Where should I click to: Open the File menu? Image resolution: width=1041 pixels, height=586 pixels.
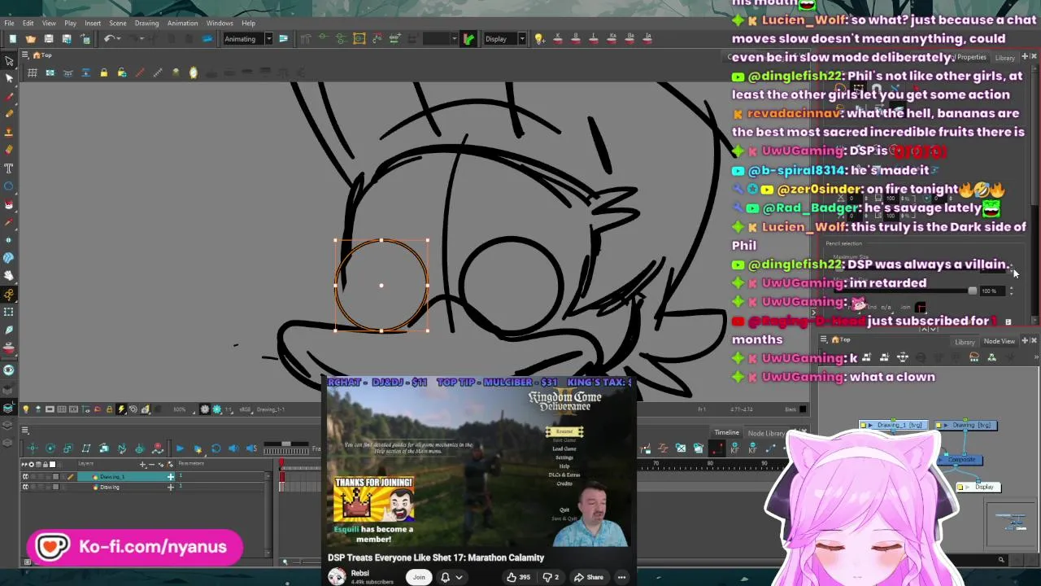pos(9,23)
